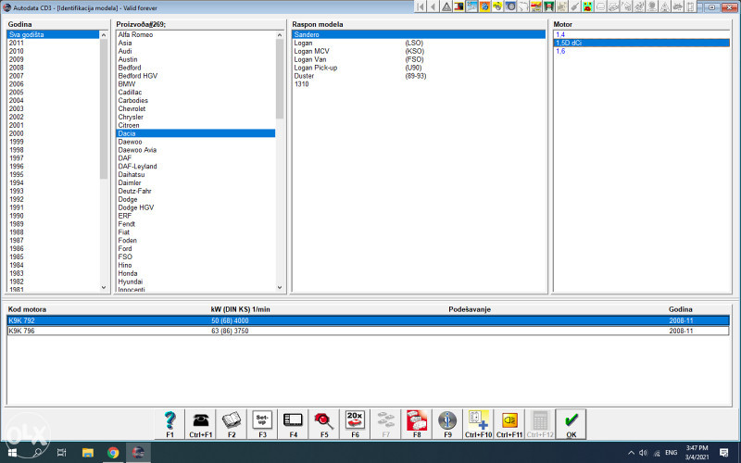Screen dimensions: 741x463
Task: Click the Godina year list scrollbar thumb
Action: point(104,109)
